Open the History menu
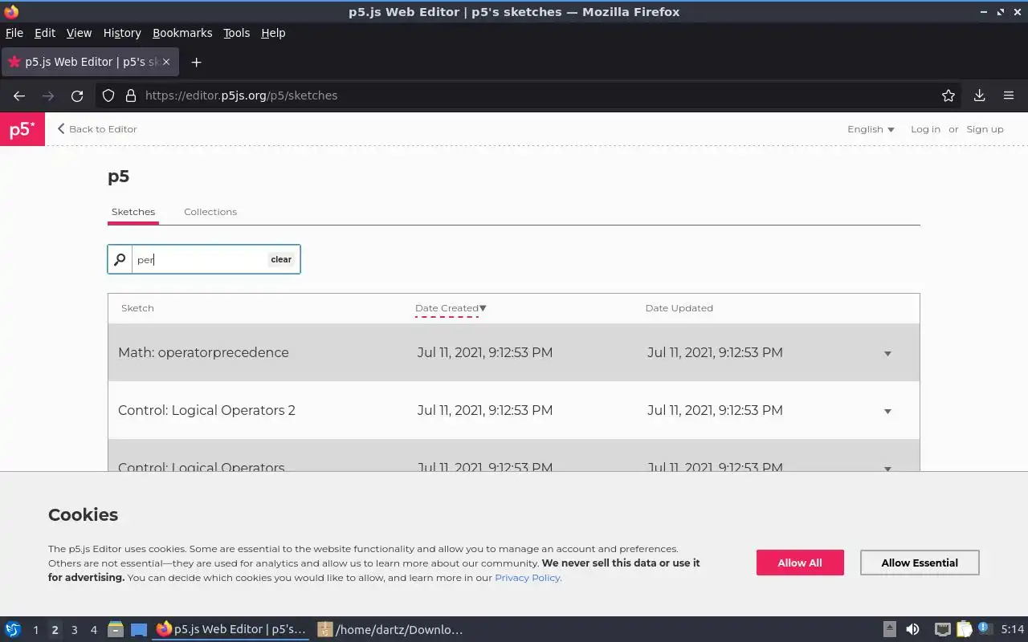 (x=122, y=33)
